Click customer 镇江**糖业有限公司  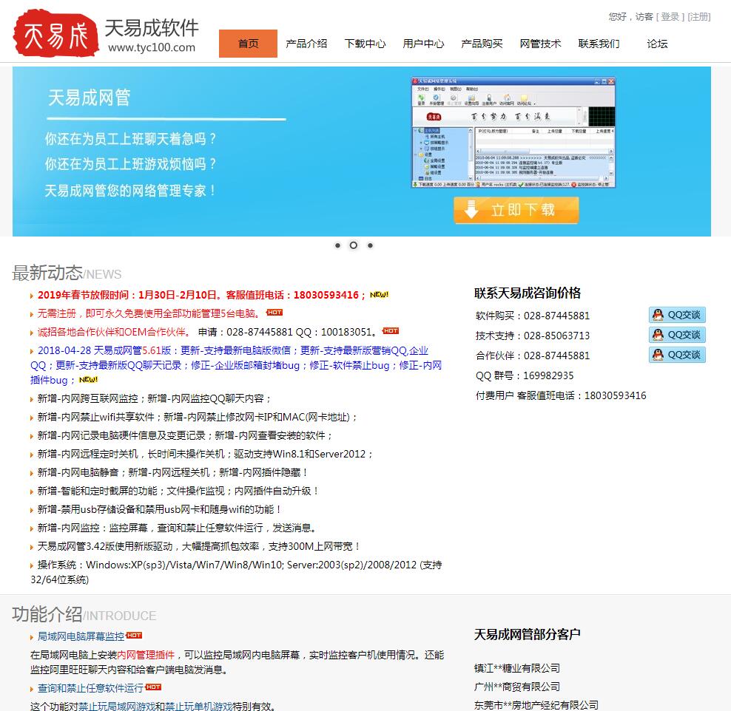point(517,668)
